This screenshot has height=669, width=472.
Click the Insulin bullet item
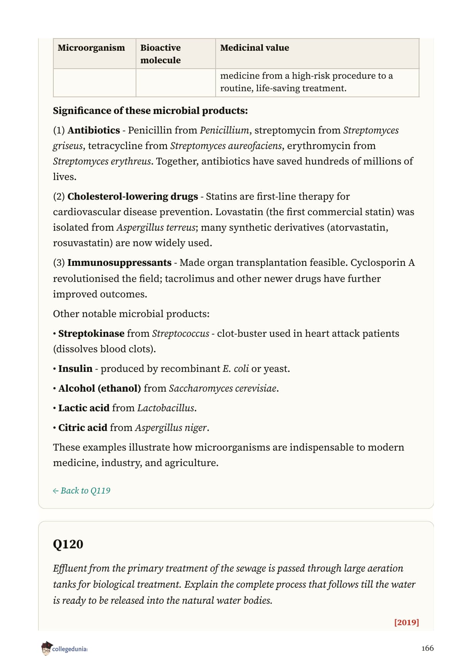coord(171,368)
